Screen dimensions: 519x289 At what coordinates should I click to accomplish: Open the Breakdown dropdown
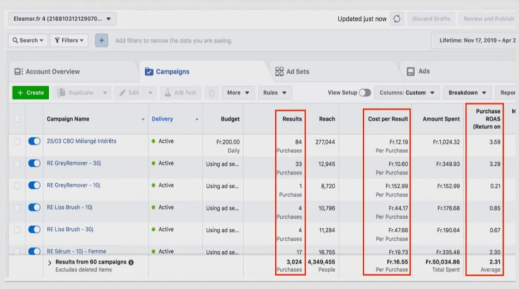467,92
